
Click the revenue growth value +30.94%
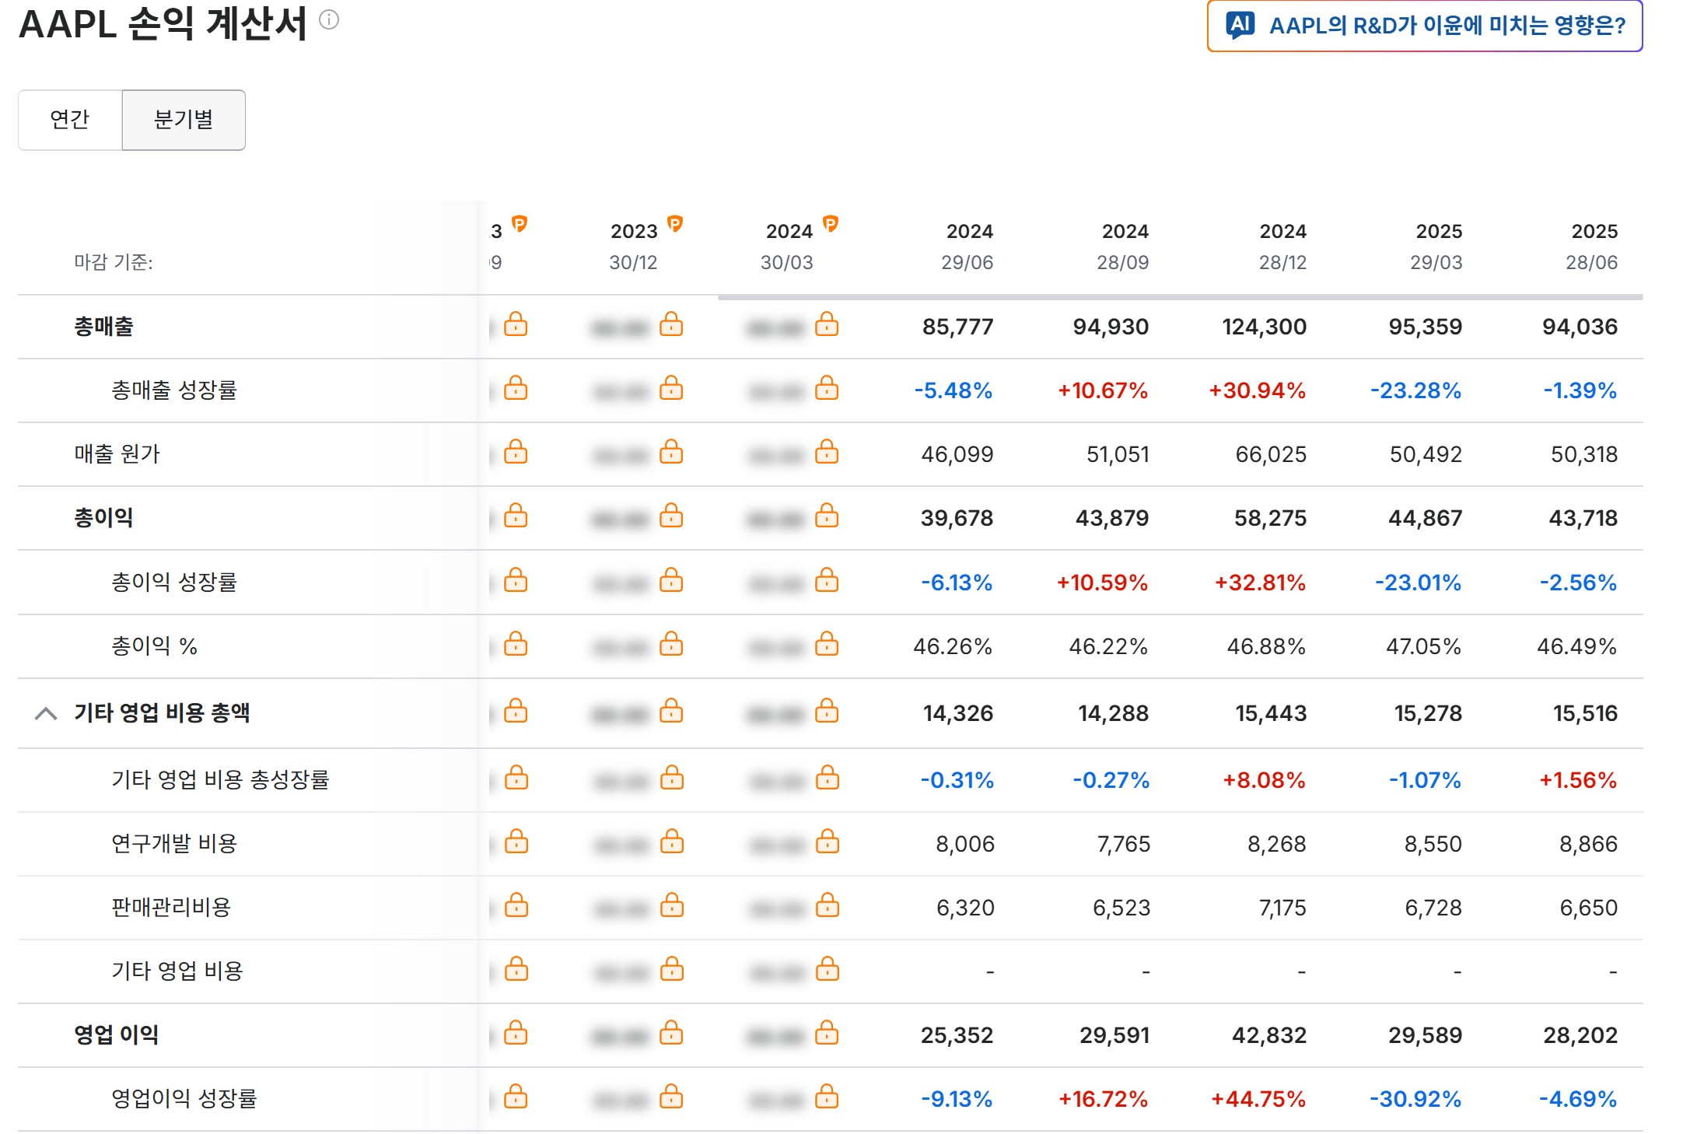tap(1257, 390)
